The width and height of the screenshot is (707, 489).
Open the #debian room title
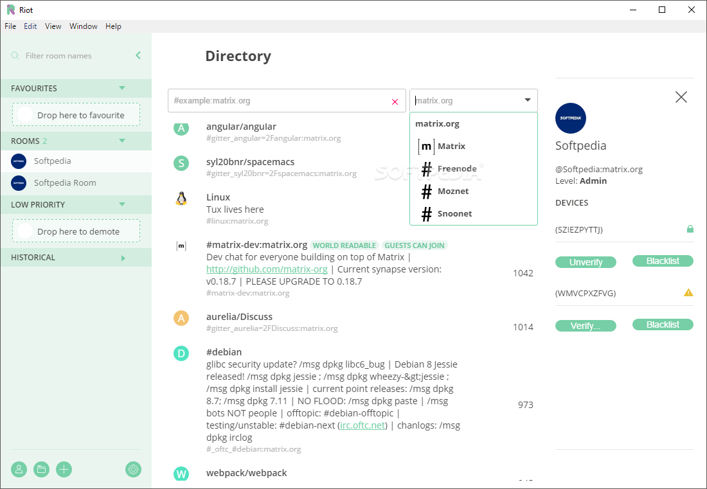coord(224,352)
